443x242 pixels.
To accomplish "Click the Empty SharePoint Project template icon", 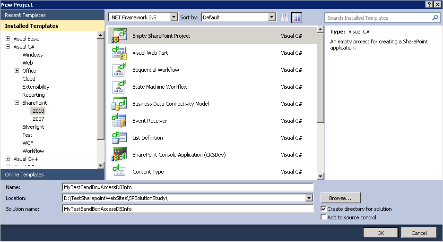I will 119,36.
